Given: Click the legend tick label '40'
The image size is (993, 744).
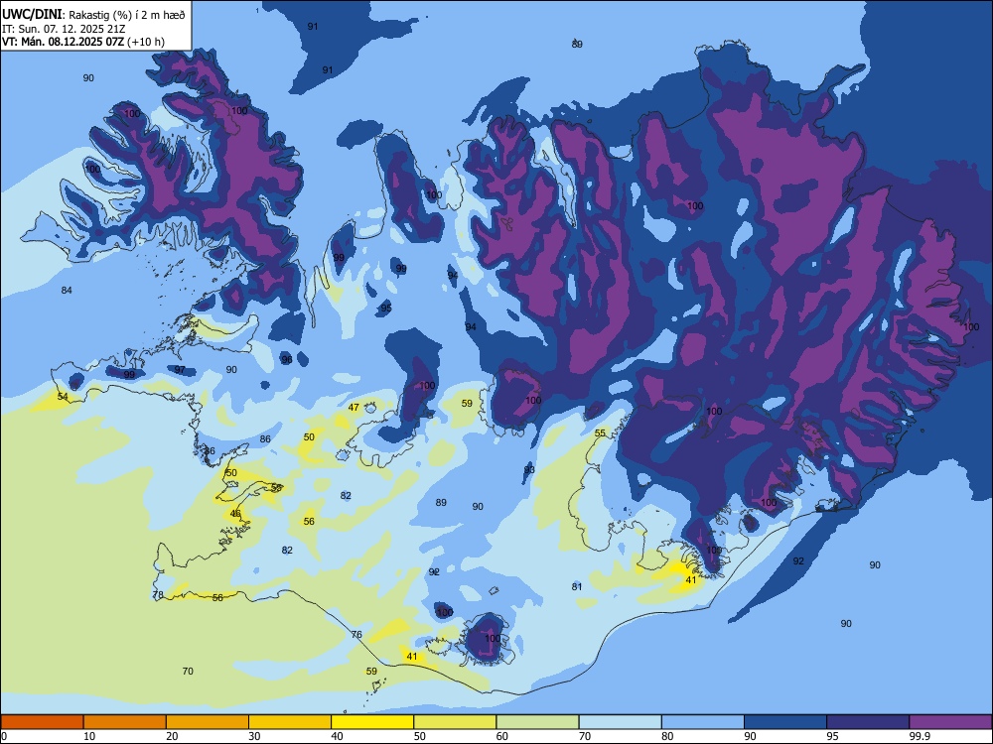Looking at the screenshot, I should pos(338,736).
